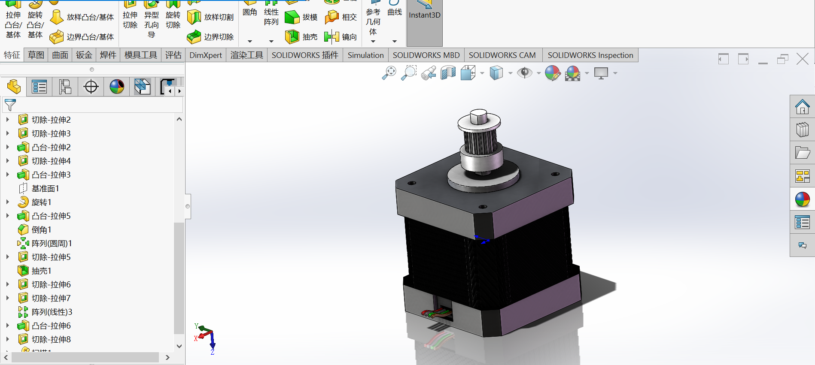
Task: Open the Display Style dropdown arrow
Action: coord(510,73)
